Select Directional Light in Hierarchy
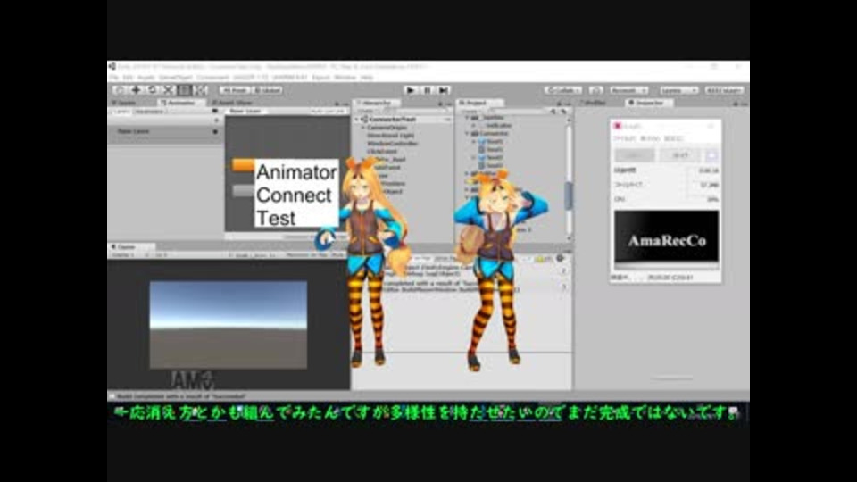The width and height of the screenshot is (857, 482). coord(390,136)
